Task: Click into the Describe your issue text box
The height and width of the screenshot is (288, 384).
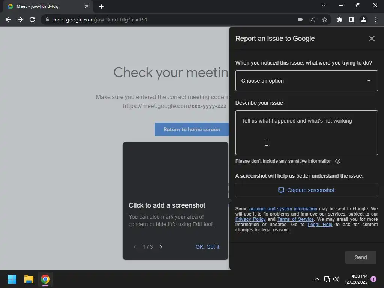Action: (x=307, y=133)
